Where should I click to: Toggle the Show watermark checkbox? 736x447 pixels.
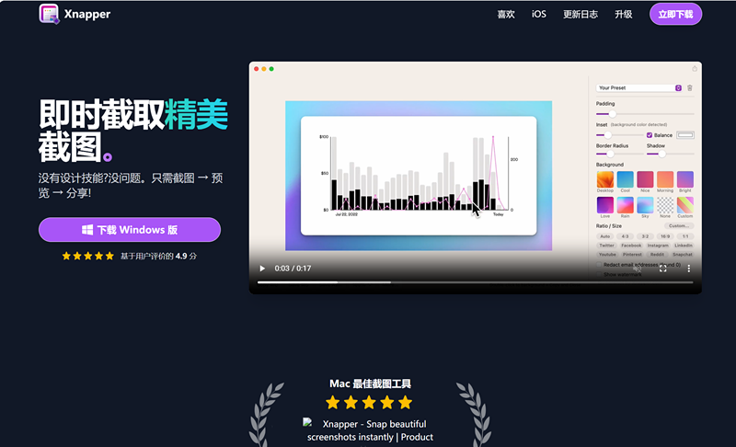pyautogui.click(x=599, y=274)
